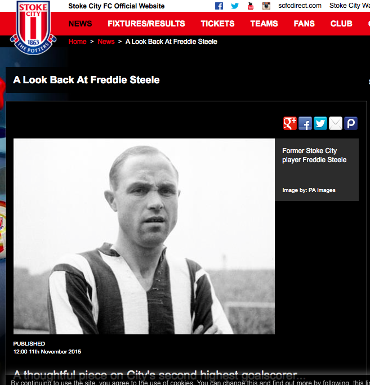Open the YouTube icon in header
Image resolution: width=370 pixels, height=385 pixels.
251,6
